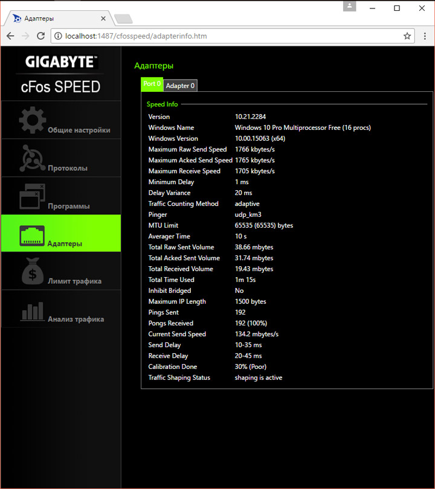
Task: Click the 1705 kbytes/s receive speed value
Action: [254, 171]
